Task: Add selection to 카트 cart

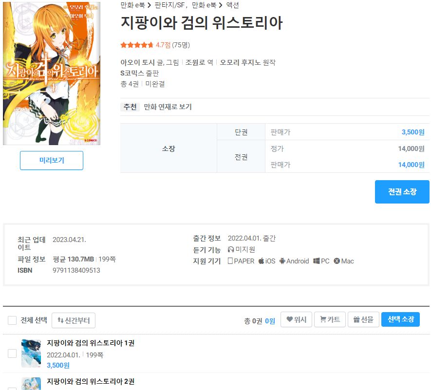Action: pyautogui.click(x=330, y=319)
